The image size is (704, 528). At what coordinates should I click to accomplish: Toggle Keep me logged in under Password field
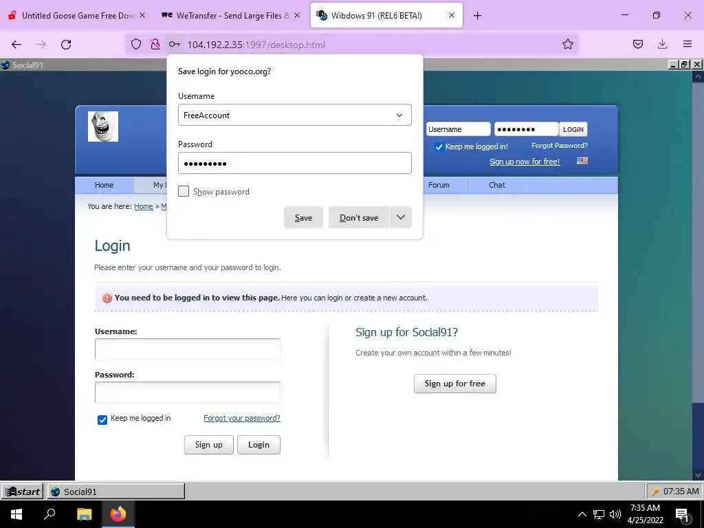click(102, 420)
